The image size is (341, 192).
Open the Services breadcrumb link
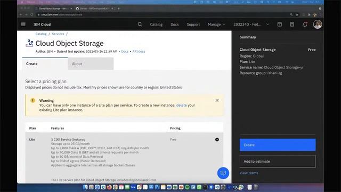click(x=58, y=34)
